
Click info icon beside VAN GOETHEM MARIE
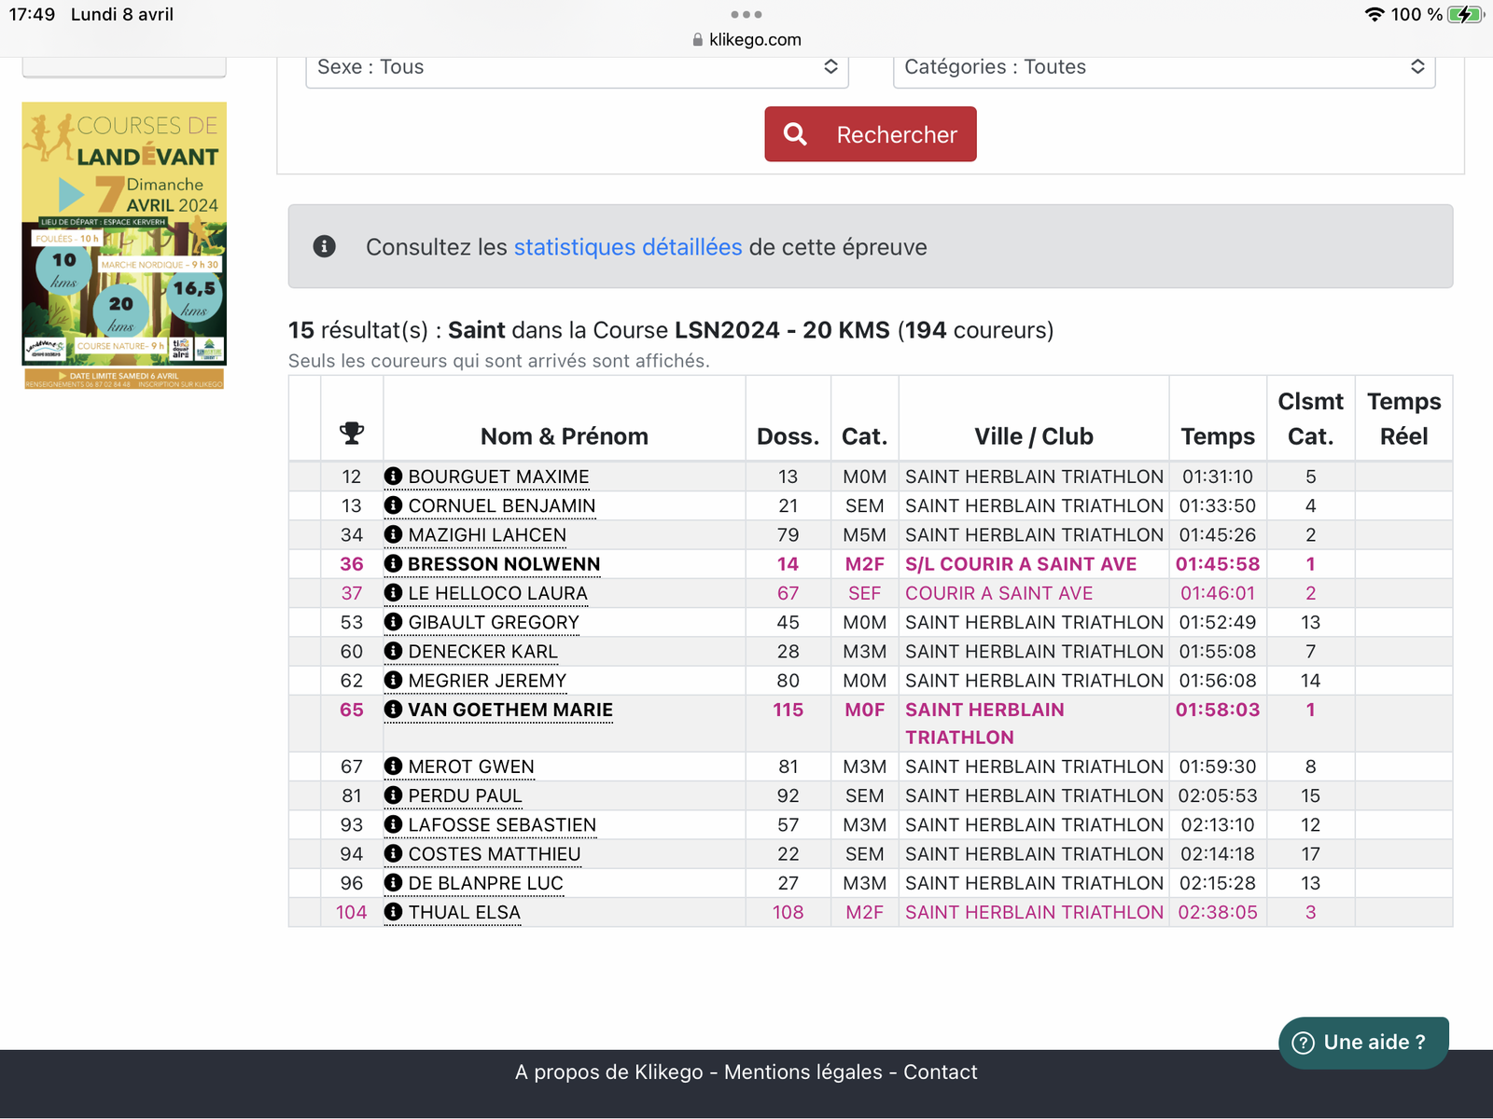click(393, 710)
